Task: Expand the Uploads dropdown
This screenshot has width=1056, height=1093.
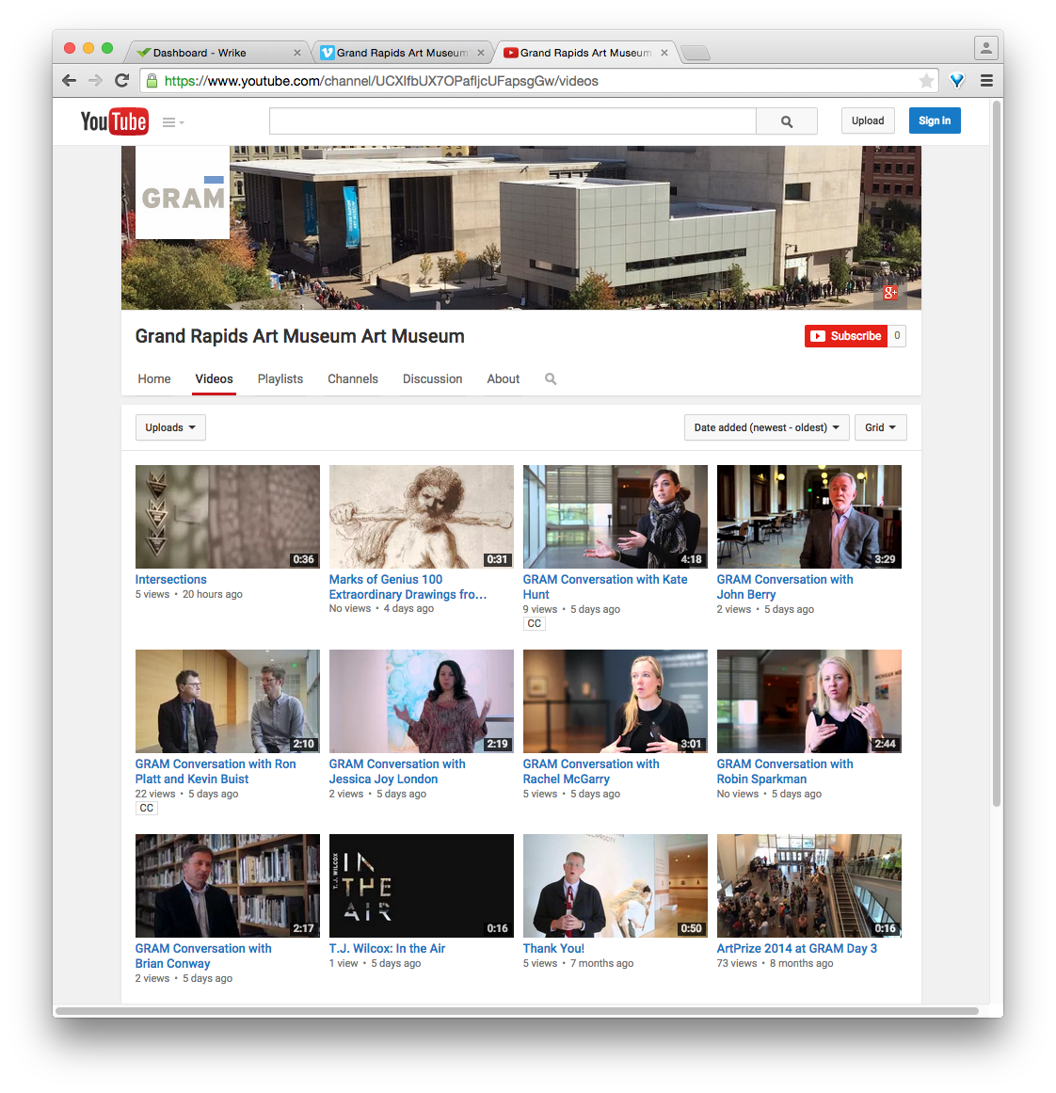Action: click(170, 427)
